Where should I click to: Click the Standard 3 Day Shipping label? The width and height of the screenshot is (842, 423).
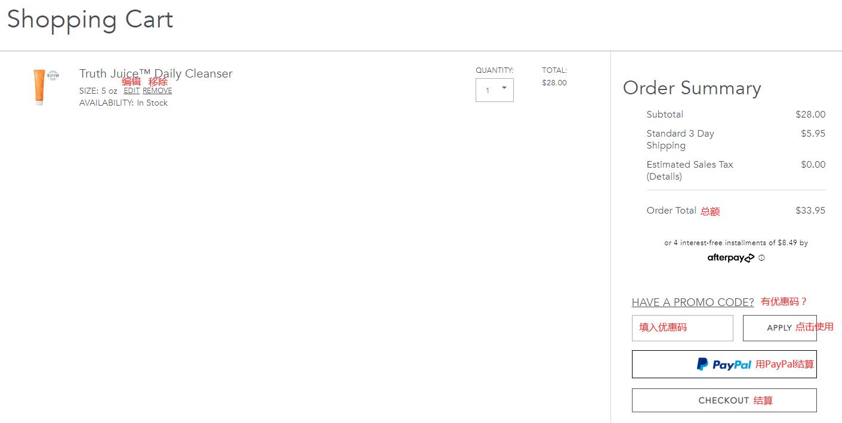point(680,139)
